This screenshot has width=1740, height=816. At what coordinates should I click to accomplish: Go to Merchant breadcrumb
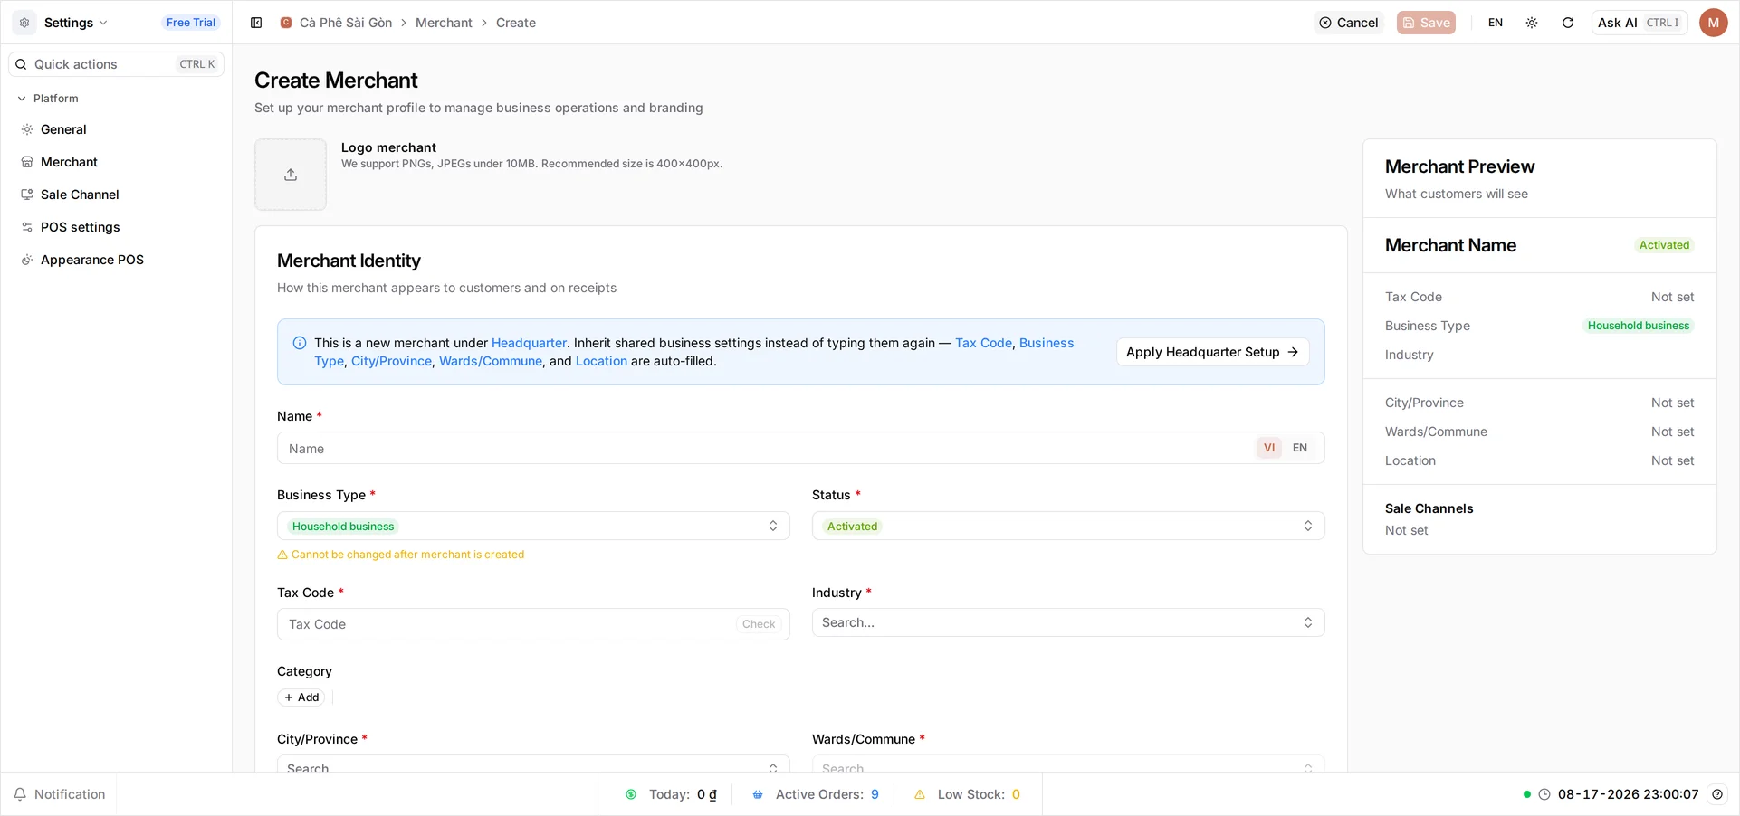pos(444,23)
